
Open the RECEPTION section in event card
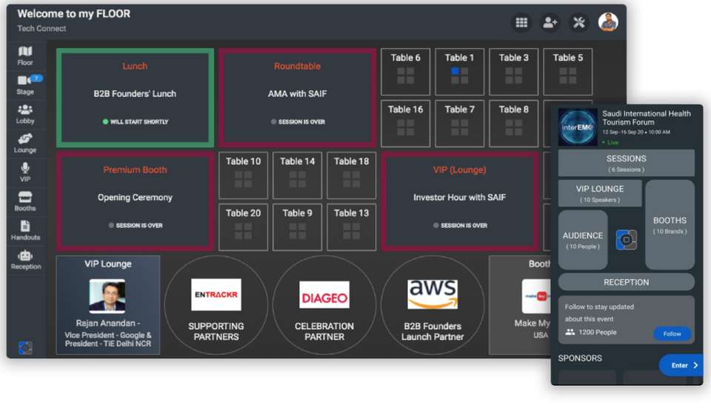[626, 282]
